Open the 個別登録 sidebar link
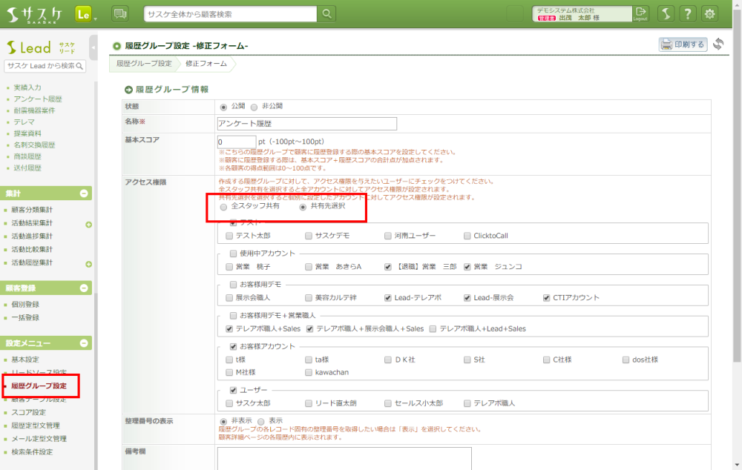 pos(26,304)
